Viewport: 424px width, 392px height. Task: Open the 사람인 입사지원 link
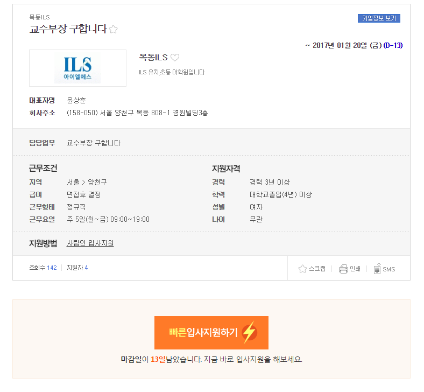click(x=90, y=243)
